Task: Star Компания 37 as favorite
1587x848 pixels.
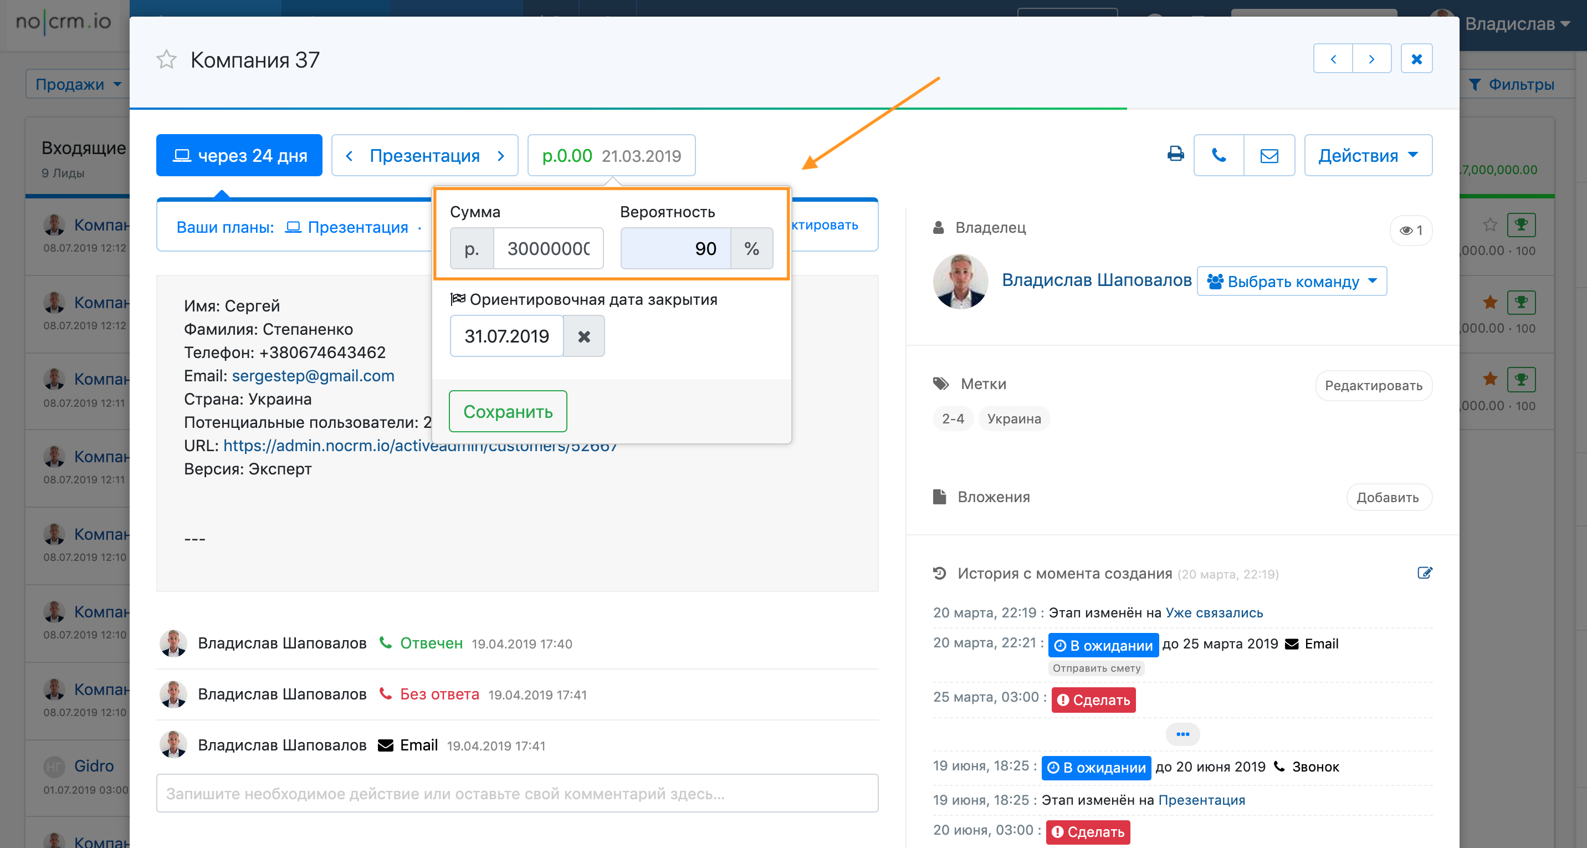Action: [166, 60]
